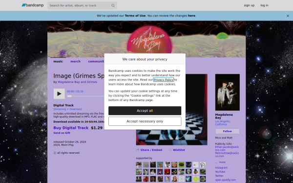Switch to the community tab
293x183 pixels.
(96, 61)
